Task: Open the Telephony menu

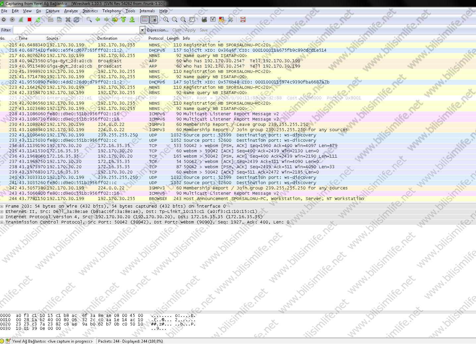Action: pyautogui.click(x=111, y=11)
